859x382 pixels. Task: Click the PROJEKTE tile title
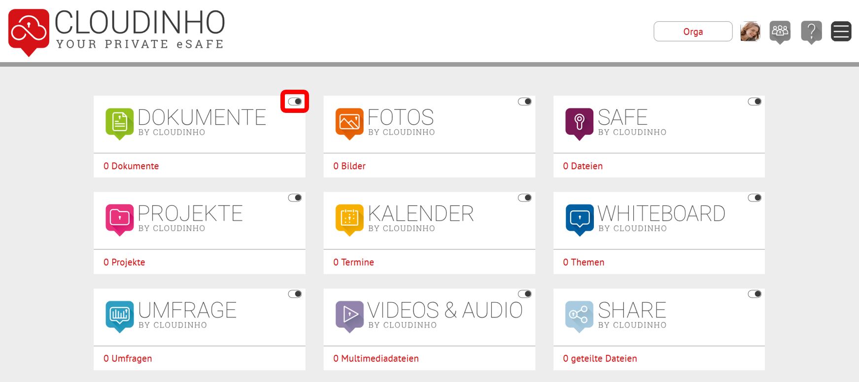click(190, 213)
